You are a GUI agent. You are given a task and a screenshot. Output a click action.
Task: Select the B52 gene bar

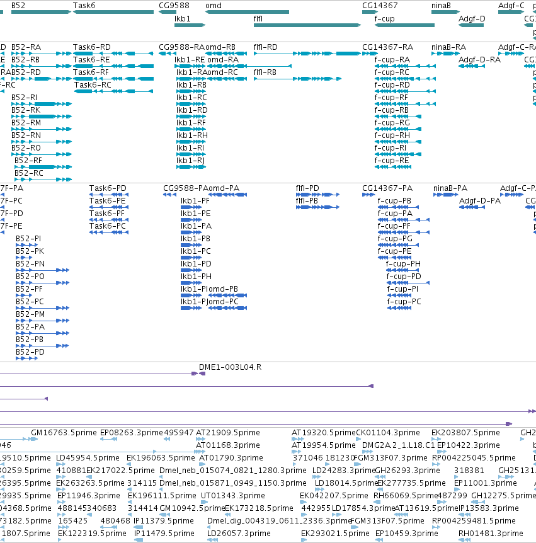pos(41,12)
